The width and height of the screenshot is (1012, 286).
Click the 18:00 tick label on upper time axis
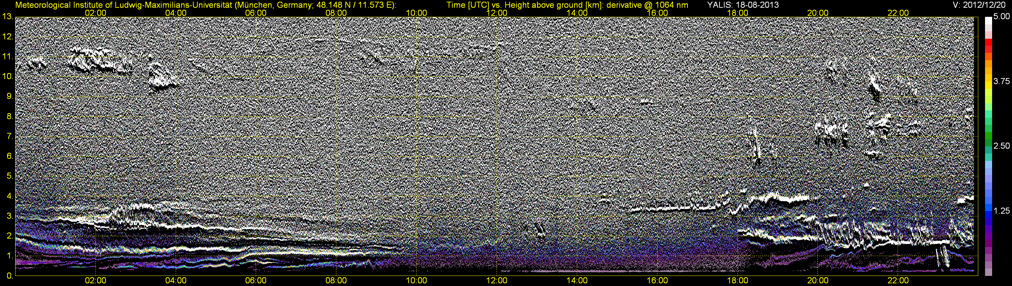737,13
